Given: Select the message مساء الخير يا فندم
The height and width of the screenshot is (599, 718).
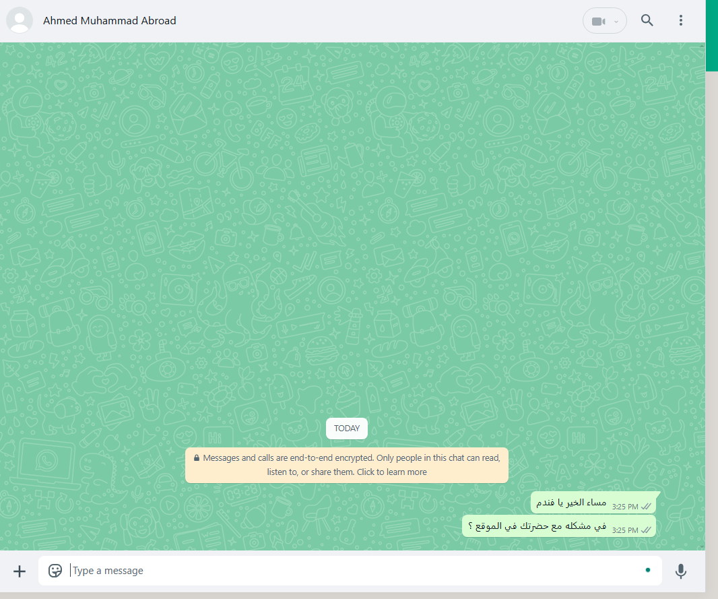Looking at the screenshot, I should pos(593,503).
